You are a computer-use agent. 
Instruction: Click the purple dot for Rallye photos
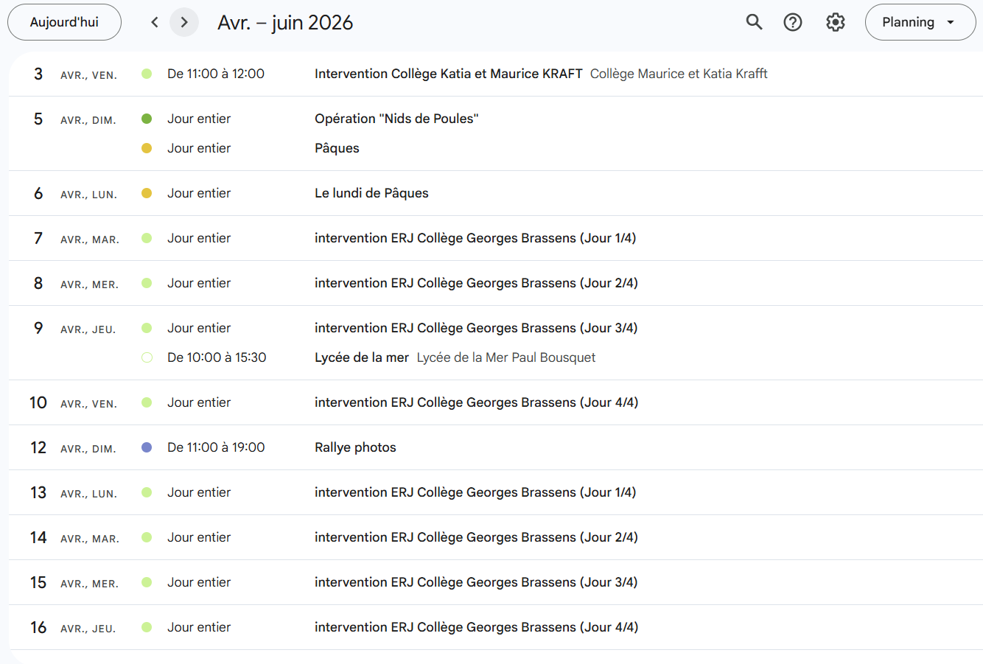point(147,447)
